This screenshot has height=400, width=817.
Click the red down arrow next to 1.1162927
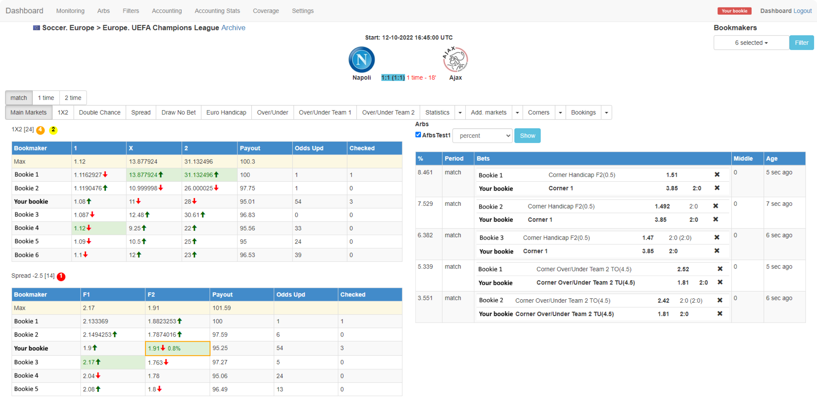click(105, 175)
